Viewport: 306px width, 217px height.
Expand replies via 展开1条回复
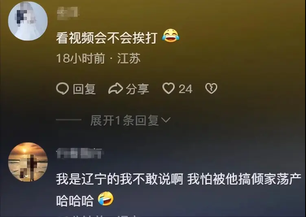tap(125, 120)
